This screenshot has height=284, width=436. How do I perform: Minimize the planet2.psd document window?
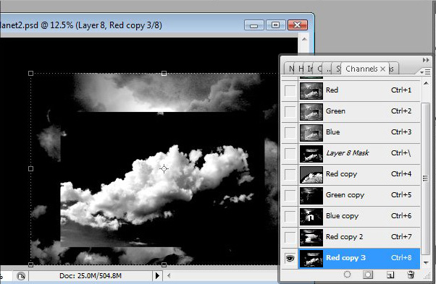coord(253,25)
